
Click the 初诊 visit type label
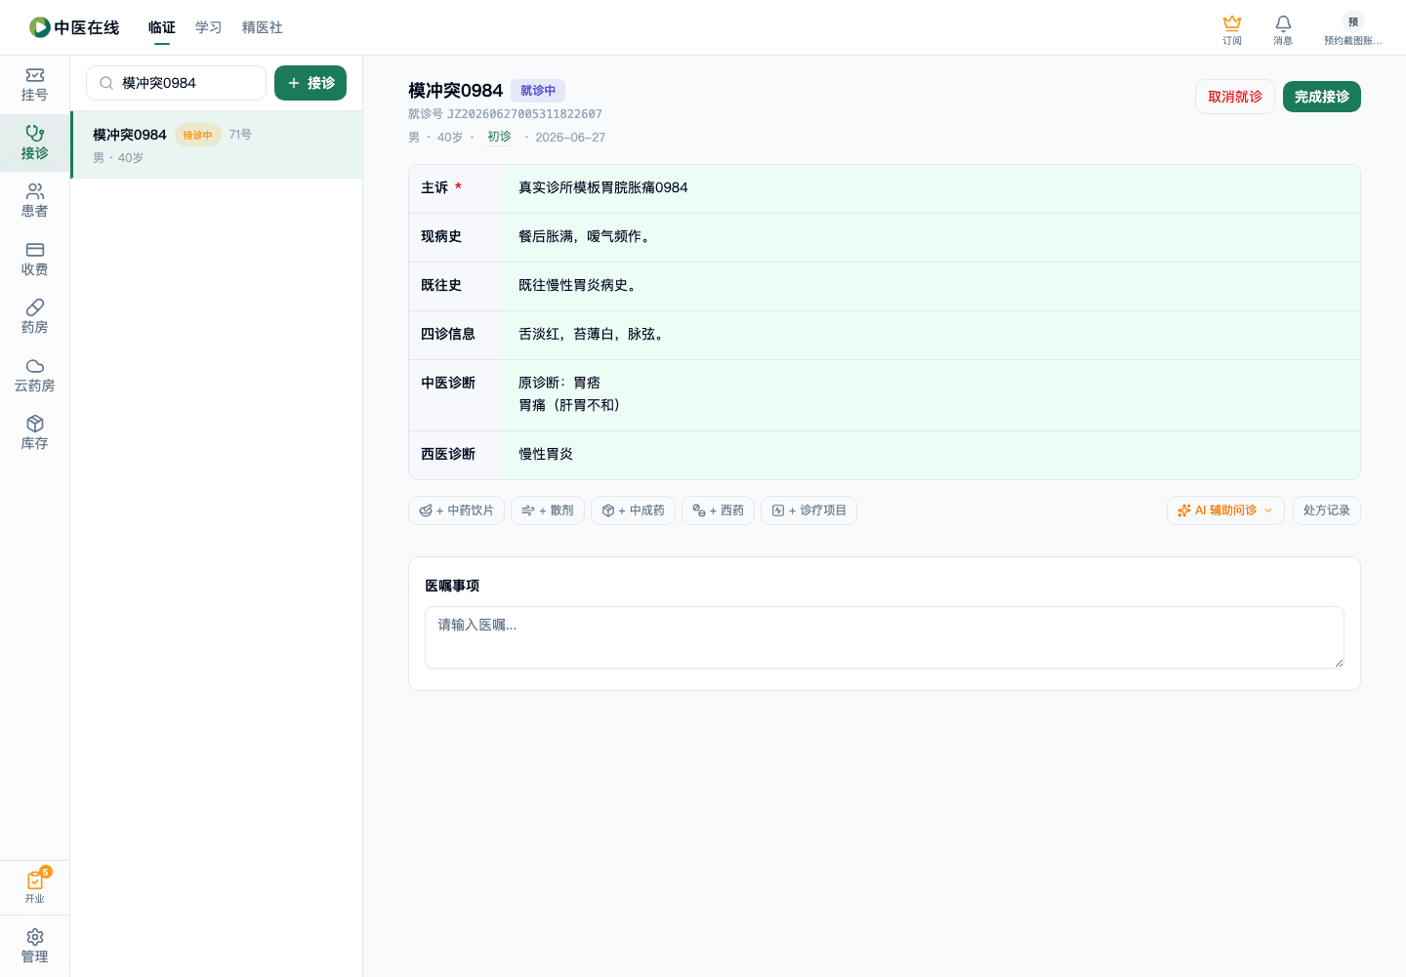tap(499, 137)
